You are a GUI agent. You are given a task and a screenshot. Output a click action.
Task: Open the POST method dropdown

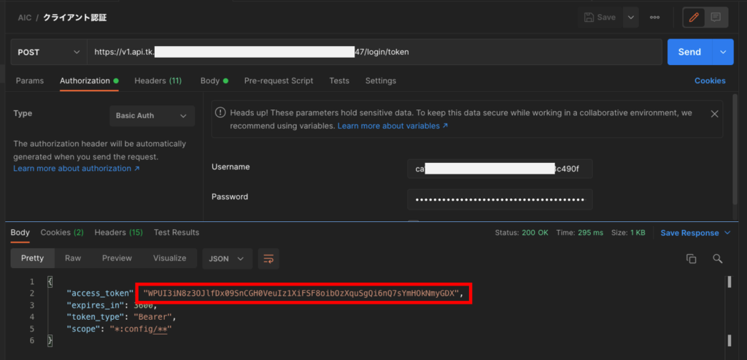tap(49, 52)
